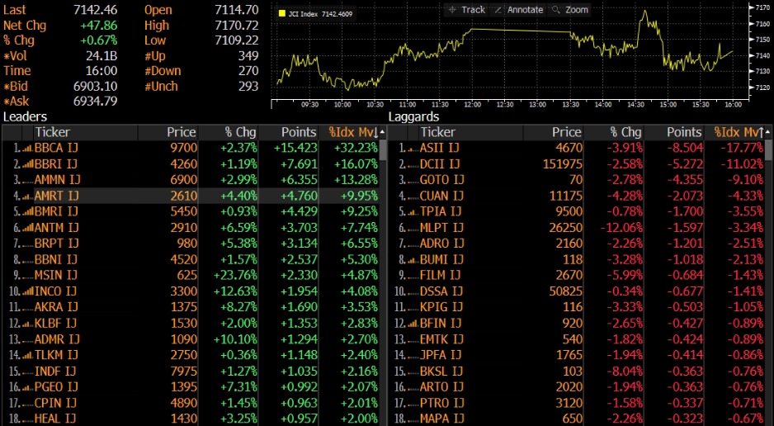
Task: Click the Zoom chart tool
Action: [570, 9]
